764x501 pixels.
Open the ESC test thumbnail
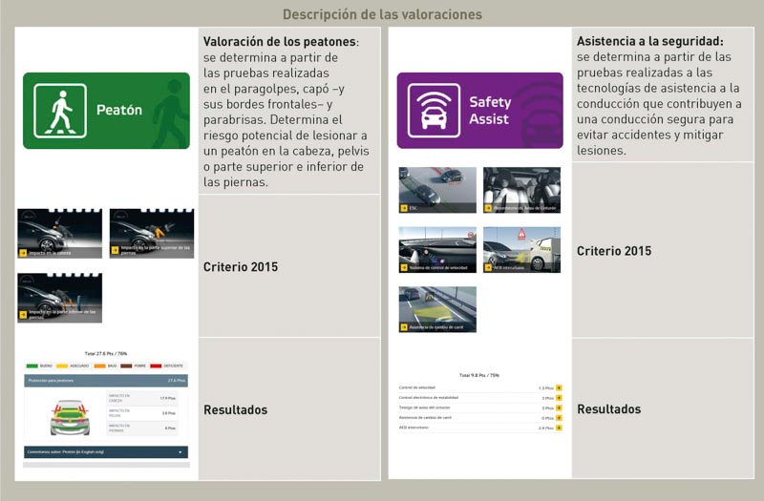pos(437,190)
